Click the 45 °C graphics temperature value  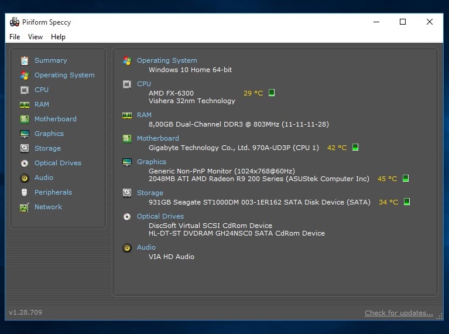point(387,179)
